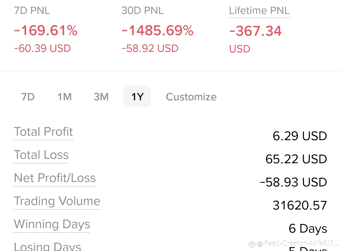The image size is (341, 251).
Task: Select the 7D time range tab
Action: 28,97
